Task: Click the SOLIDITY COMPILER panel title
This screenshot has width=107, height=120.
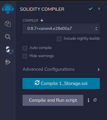Action: point(42,9)
